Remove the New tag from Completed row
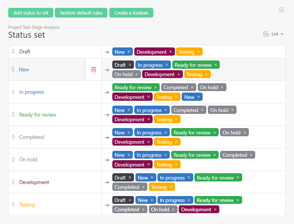294x224 pixels. click(x=129, y=133)
